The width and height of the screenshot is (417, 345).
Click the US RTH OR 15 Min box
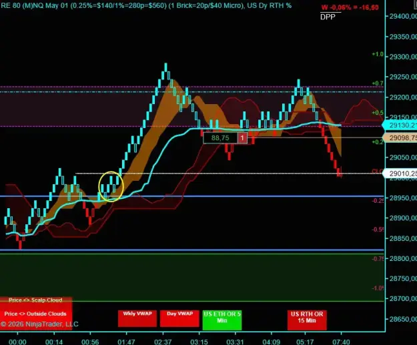(307, 320)
